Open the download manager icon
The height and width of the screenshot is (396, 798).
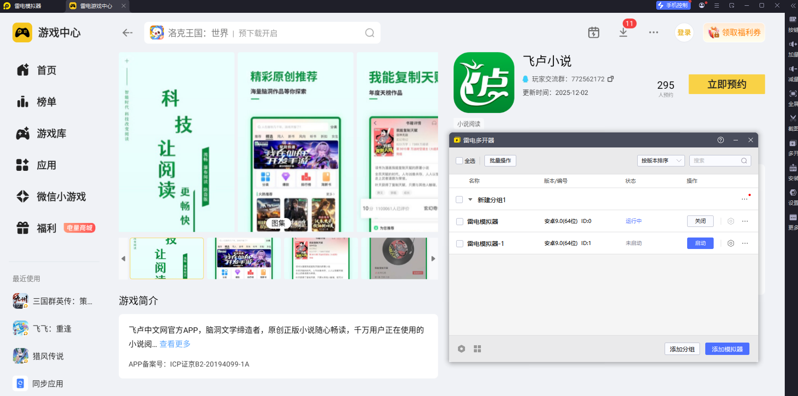623,32
